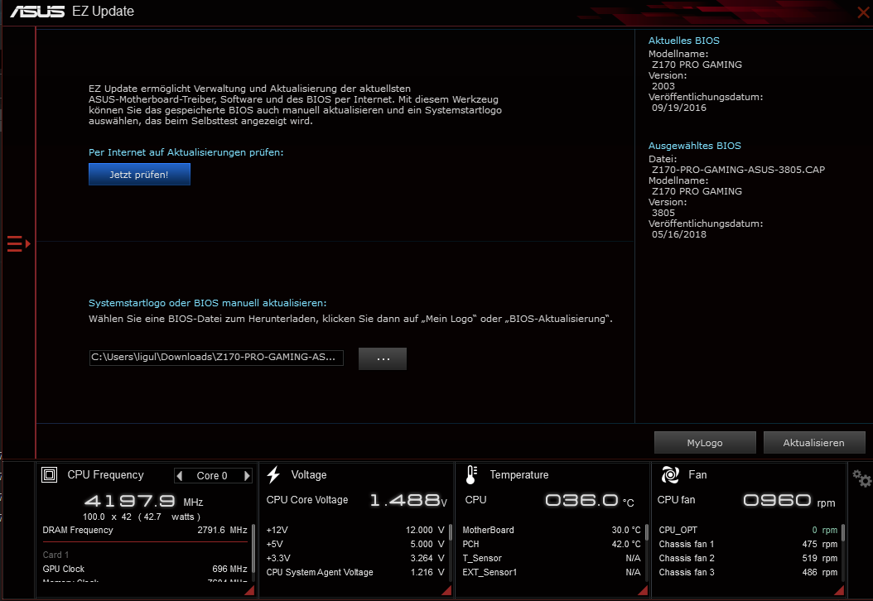This screenshot has height=601, width=873.
Task: Close the EZ Update window
Action: click(x=863, y=12)
